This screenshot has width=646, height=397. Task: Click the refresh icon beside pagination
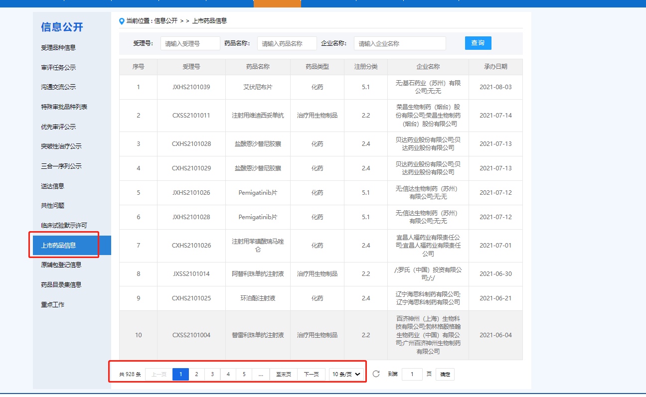click(376, 374)
